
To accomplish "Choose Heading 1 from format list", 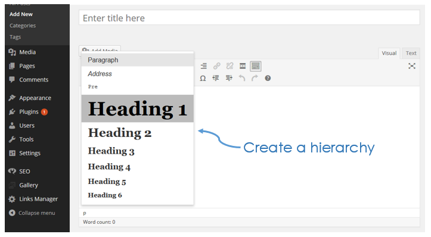I will (138, 108).
